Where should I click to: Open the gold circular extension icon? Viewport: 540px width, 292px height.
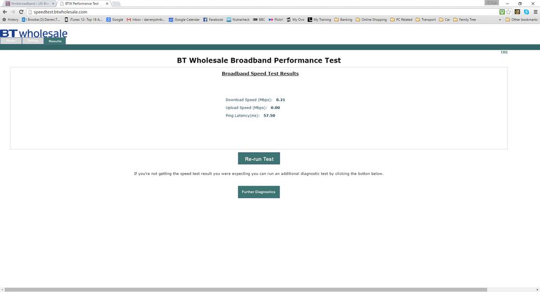click(x=517, y=12)
